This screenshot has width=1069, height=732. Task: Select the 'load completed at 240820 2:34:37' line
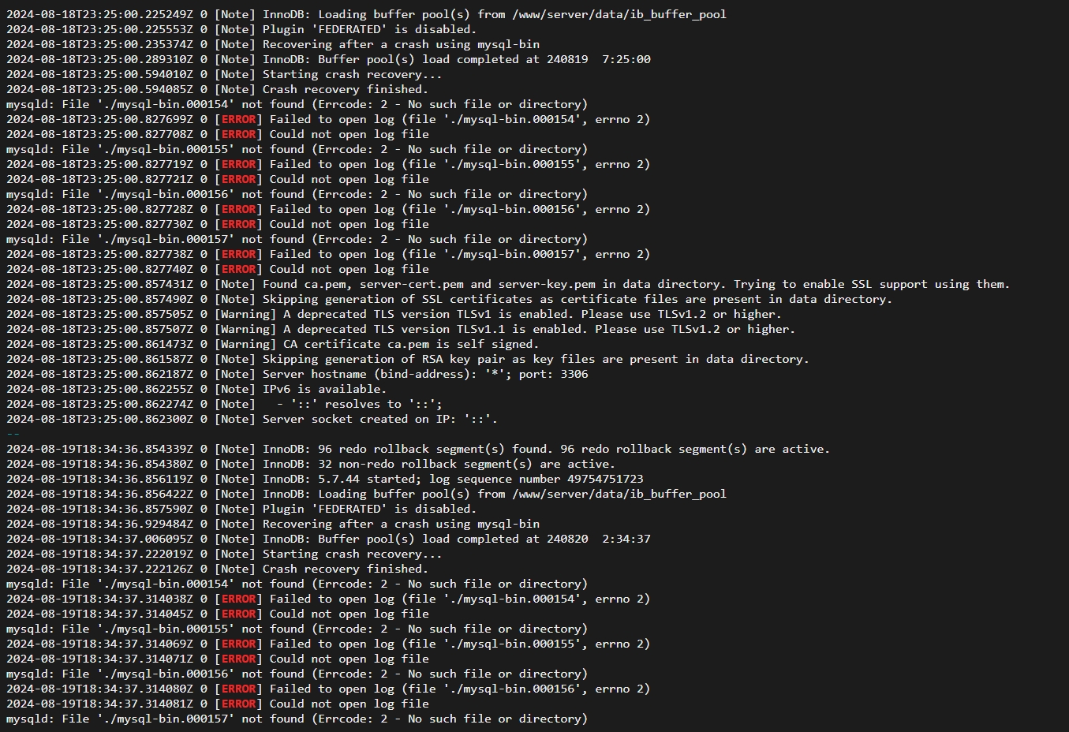click(329, 539)
